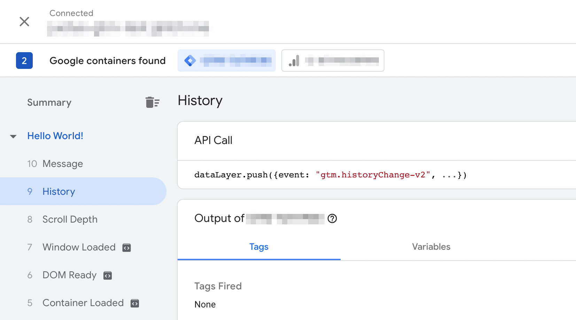Viewport: 576px width, 320px height.
Task: Open the Summary view
Action: point(49,102)
